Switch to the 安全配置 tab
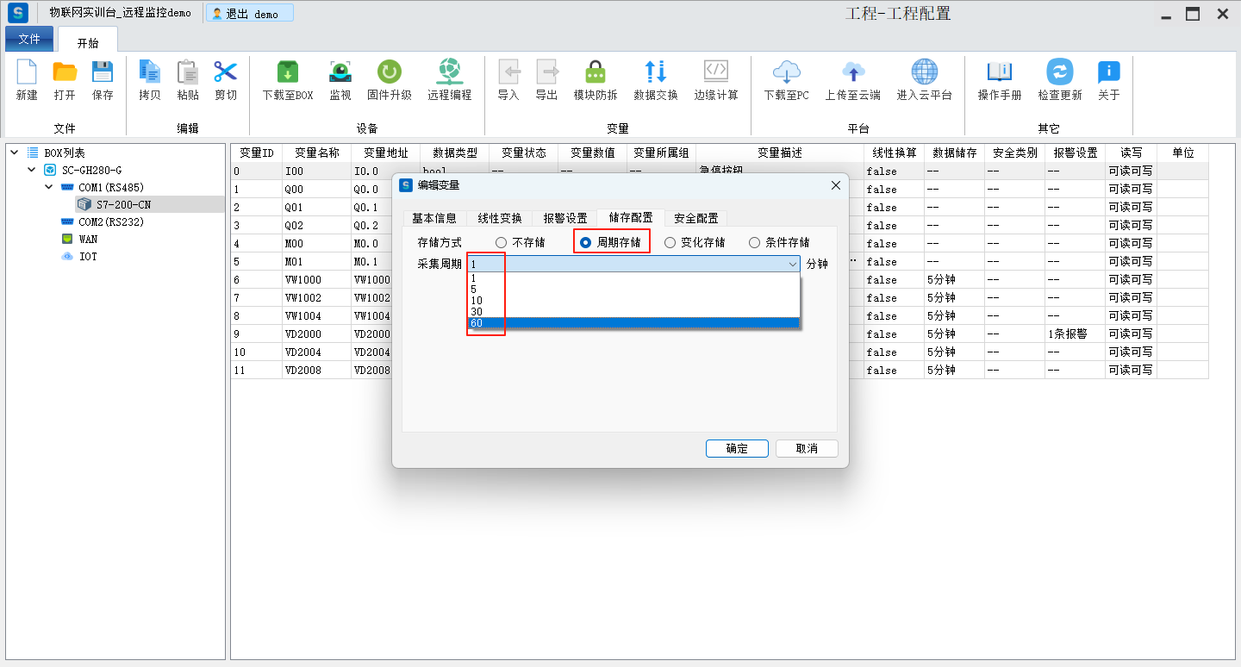The height and width of the screenshot is (667, 1241). [695, 218]
